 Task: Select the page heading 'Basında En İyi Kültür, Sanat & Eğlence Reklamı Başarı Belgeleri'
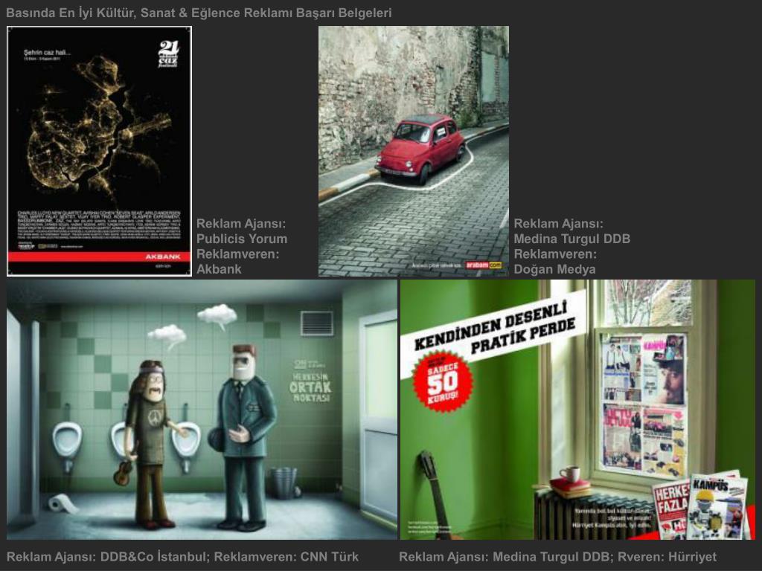(199, 13)
